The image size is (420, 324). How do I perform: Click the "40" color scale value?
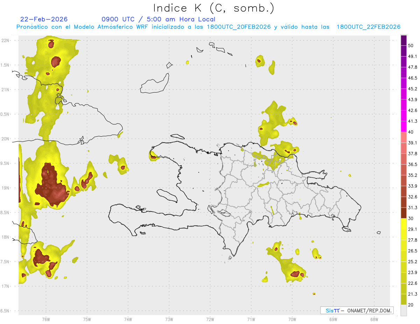click(x=411, y=132)
